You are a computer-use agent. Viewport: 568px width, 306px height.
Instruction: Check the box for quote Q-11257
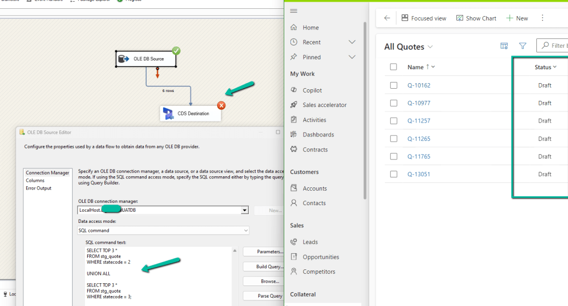394,121
